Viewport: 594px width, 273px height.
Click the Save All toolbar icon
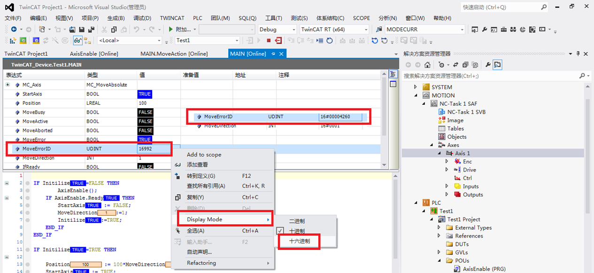(x=91, y=29)
